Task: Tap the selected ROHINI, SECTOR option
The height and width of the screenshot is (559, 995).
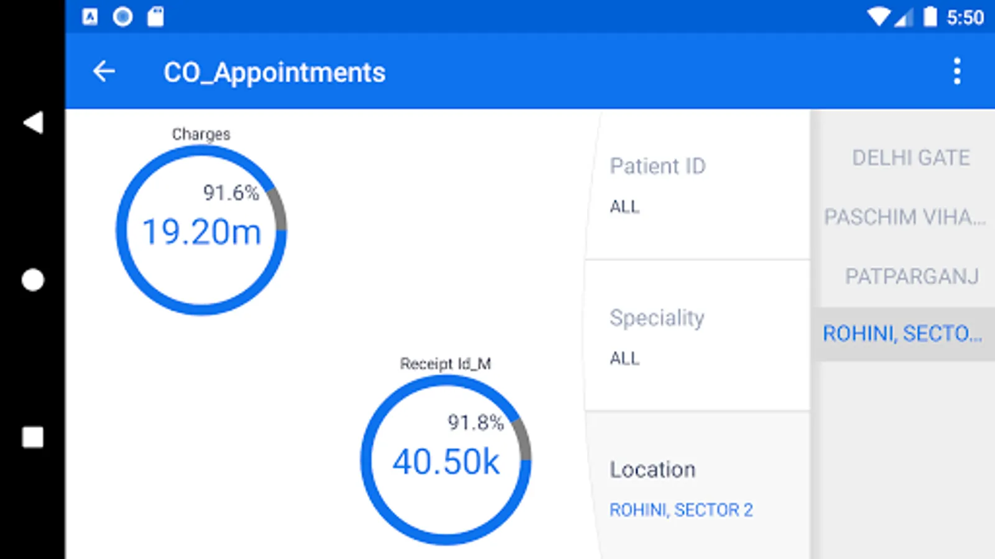Action: 903,334
